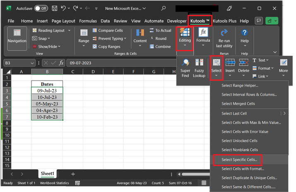Open the Kutools Formula dropdown
The height and width of the screenshot is (192, 296).
tap(203, 38)
